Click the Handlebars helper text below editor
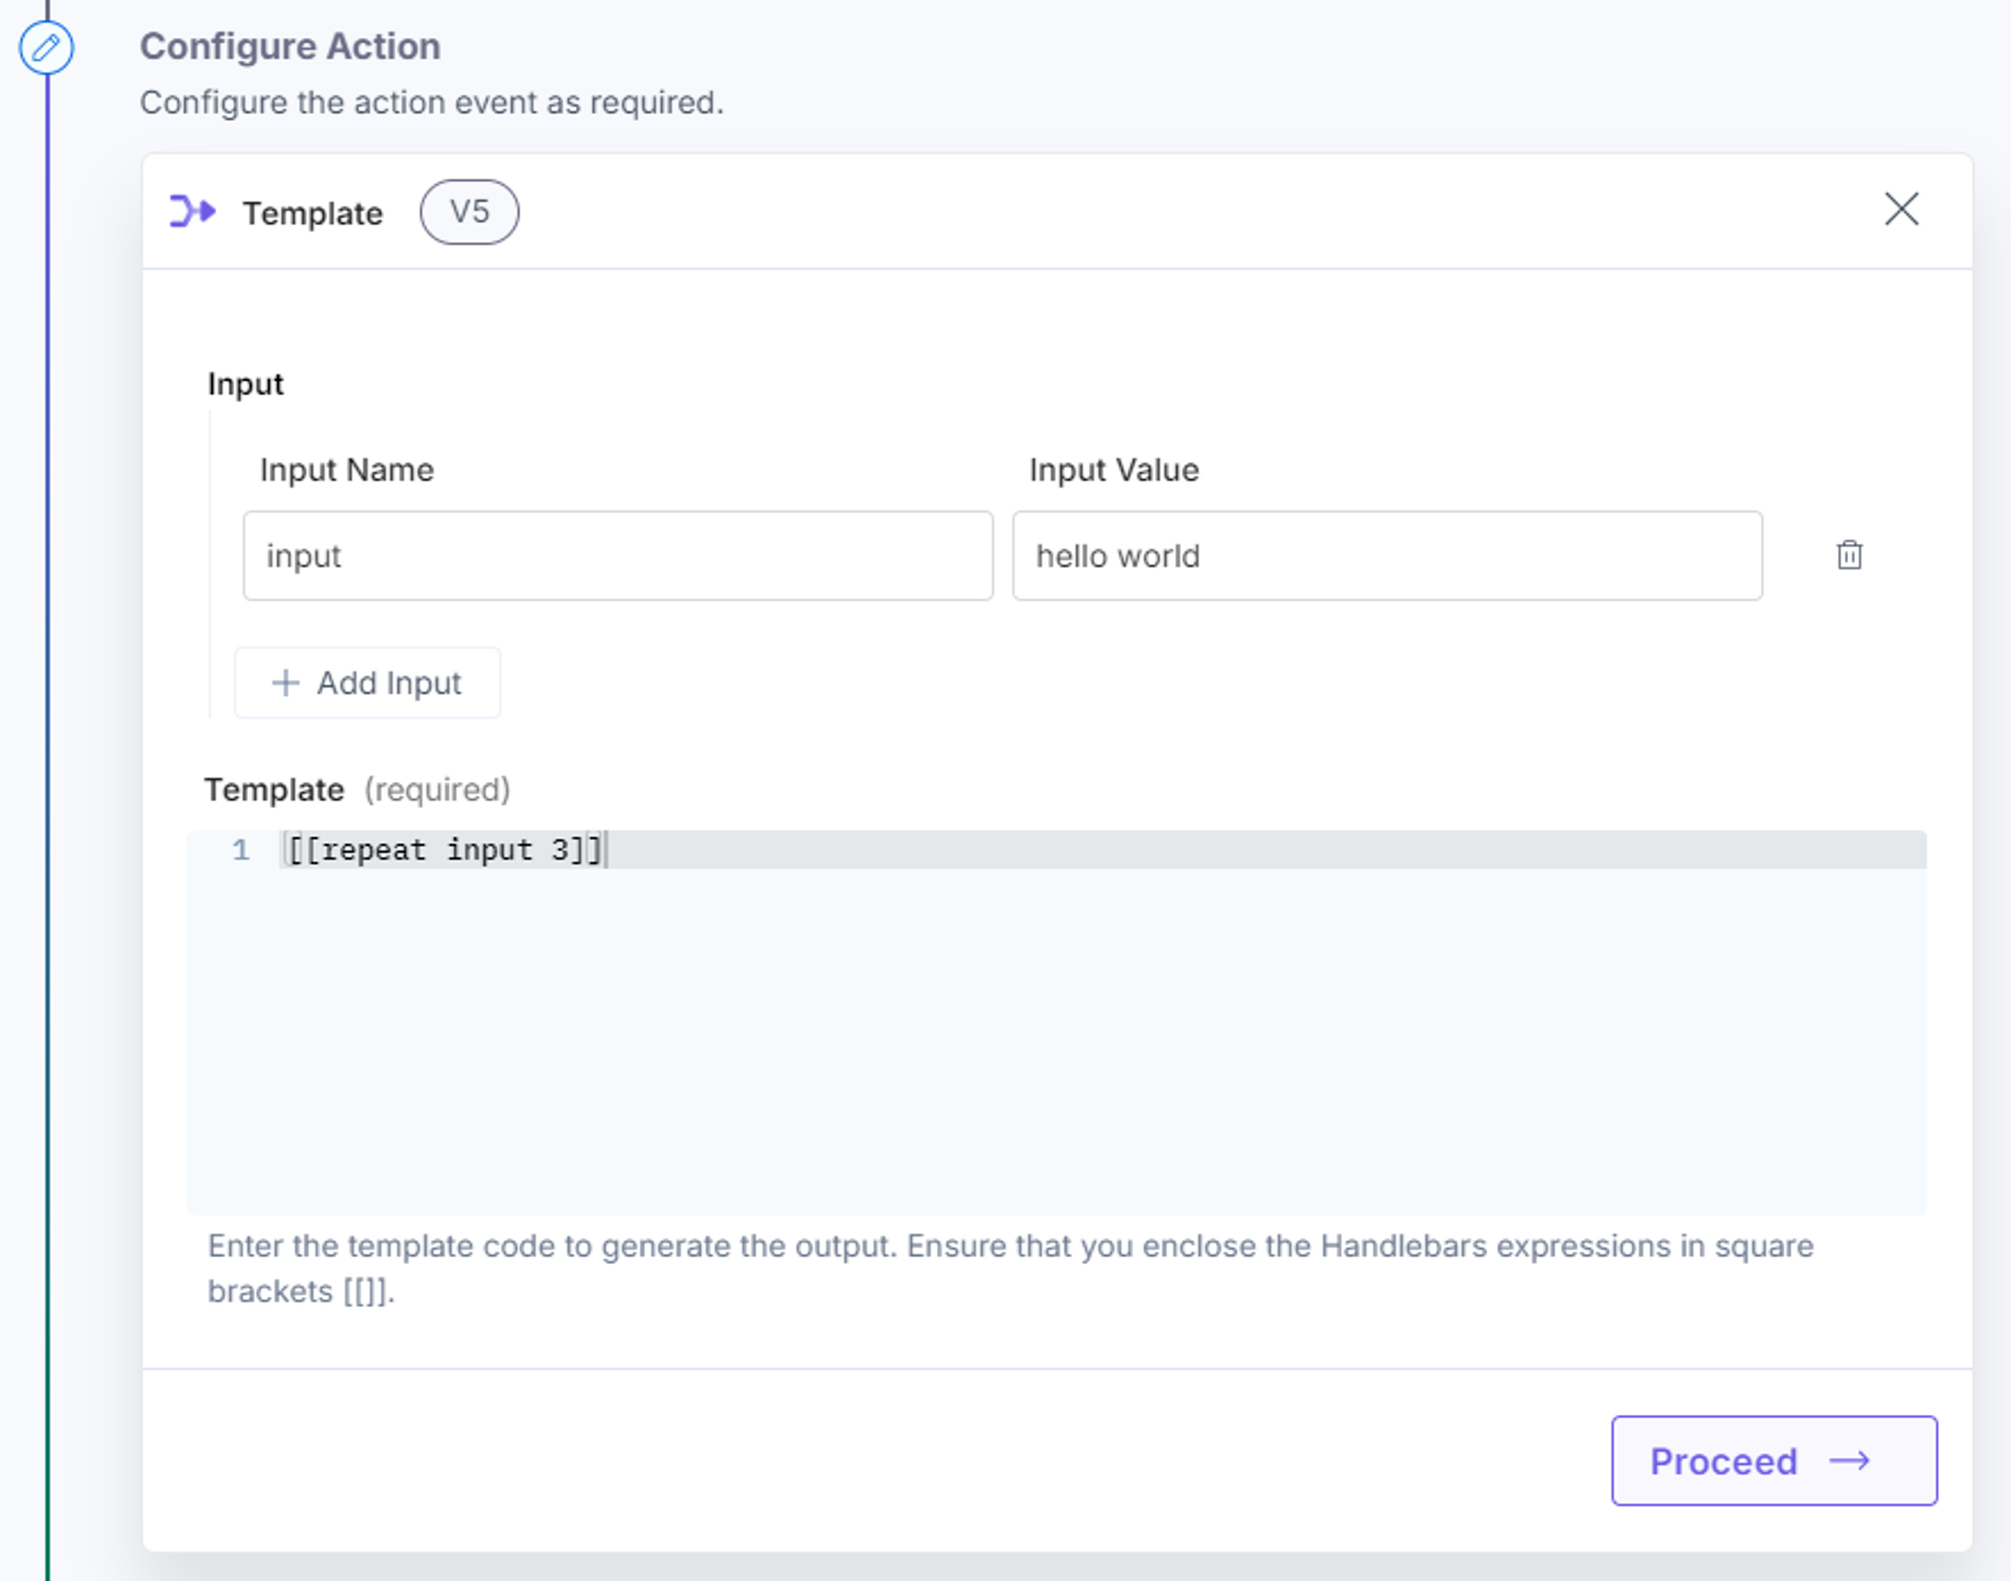2011x1581 pixels. pos(1010,1268)
